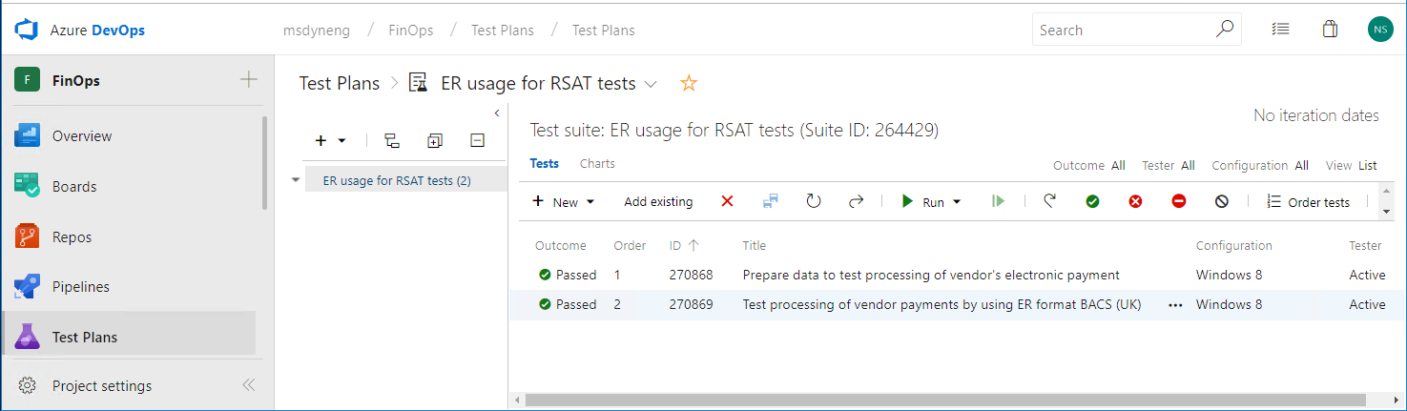Collapse the ER usage for RSAT tests tree node
This screenshot has height=411, width=1407.
click(x=296, y=180)
